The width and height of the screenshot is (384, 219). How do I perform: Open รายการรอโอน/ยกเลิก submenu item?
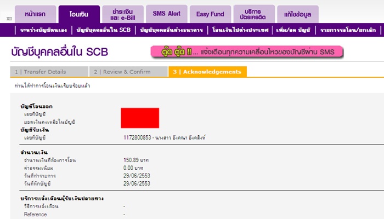pyautogui.click(x=348, y=30)
